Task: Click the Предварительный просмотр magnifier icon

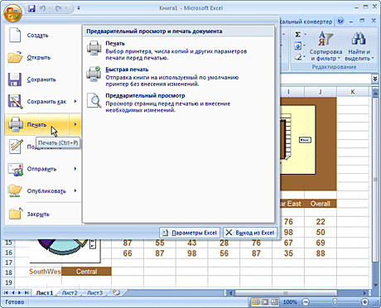Action: coord(94,100)
